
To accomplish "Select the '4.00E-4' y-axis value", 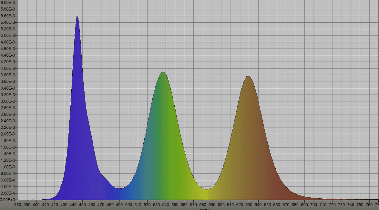I will [x=7, y=186].
